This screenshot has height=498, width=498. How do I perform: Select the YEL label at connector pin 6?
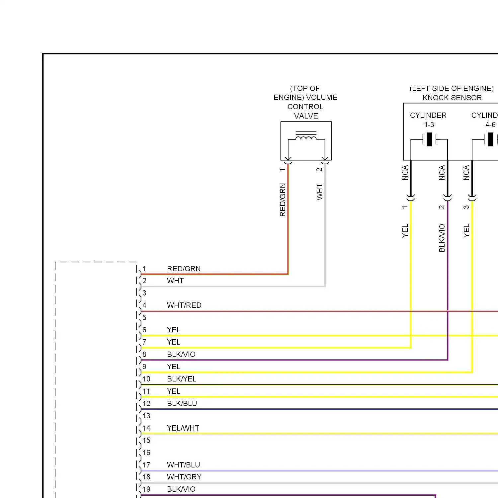tap(174, 330)
